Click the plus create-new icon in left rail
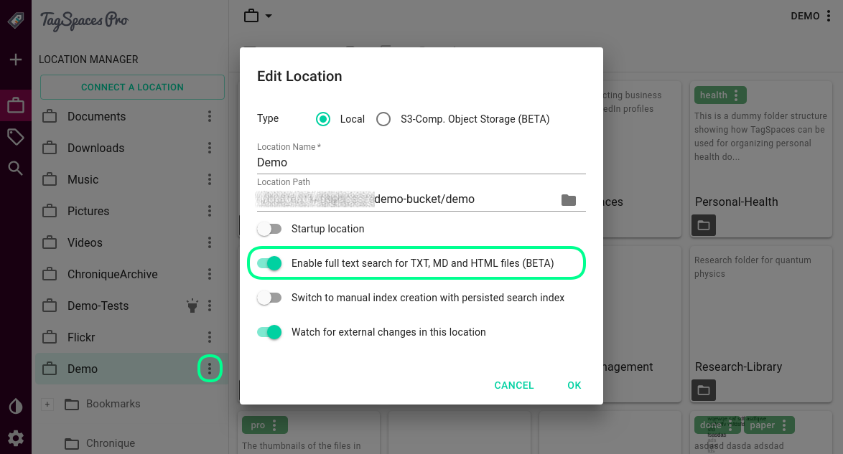843x454 pixels. [x=16, y=59]
